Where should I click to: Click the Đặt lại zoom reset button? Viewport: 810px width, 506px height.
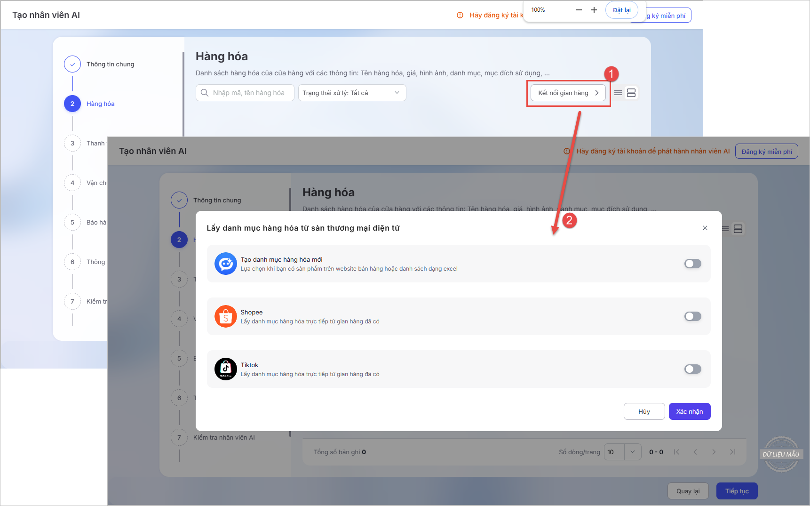[621, 10]
